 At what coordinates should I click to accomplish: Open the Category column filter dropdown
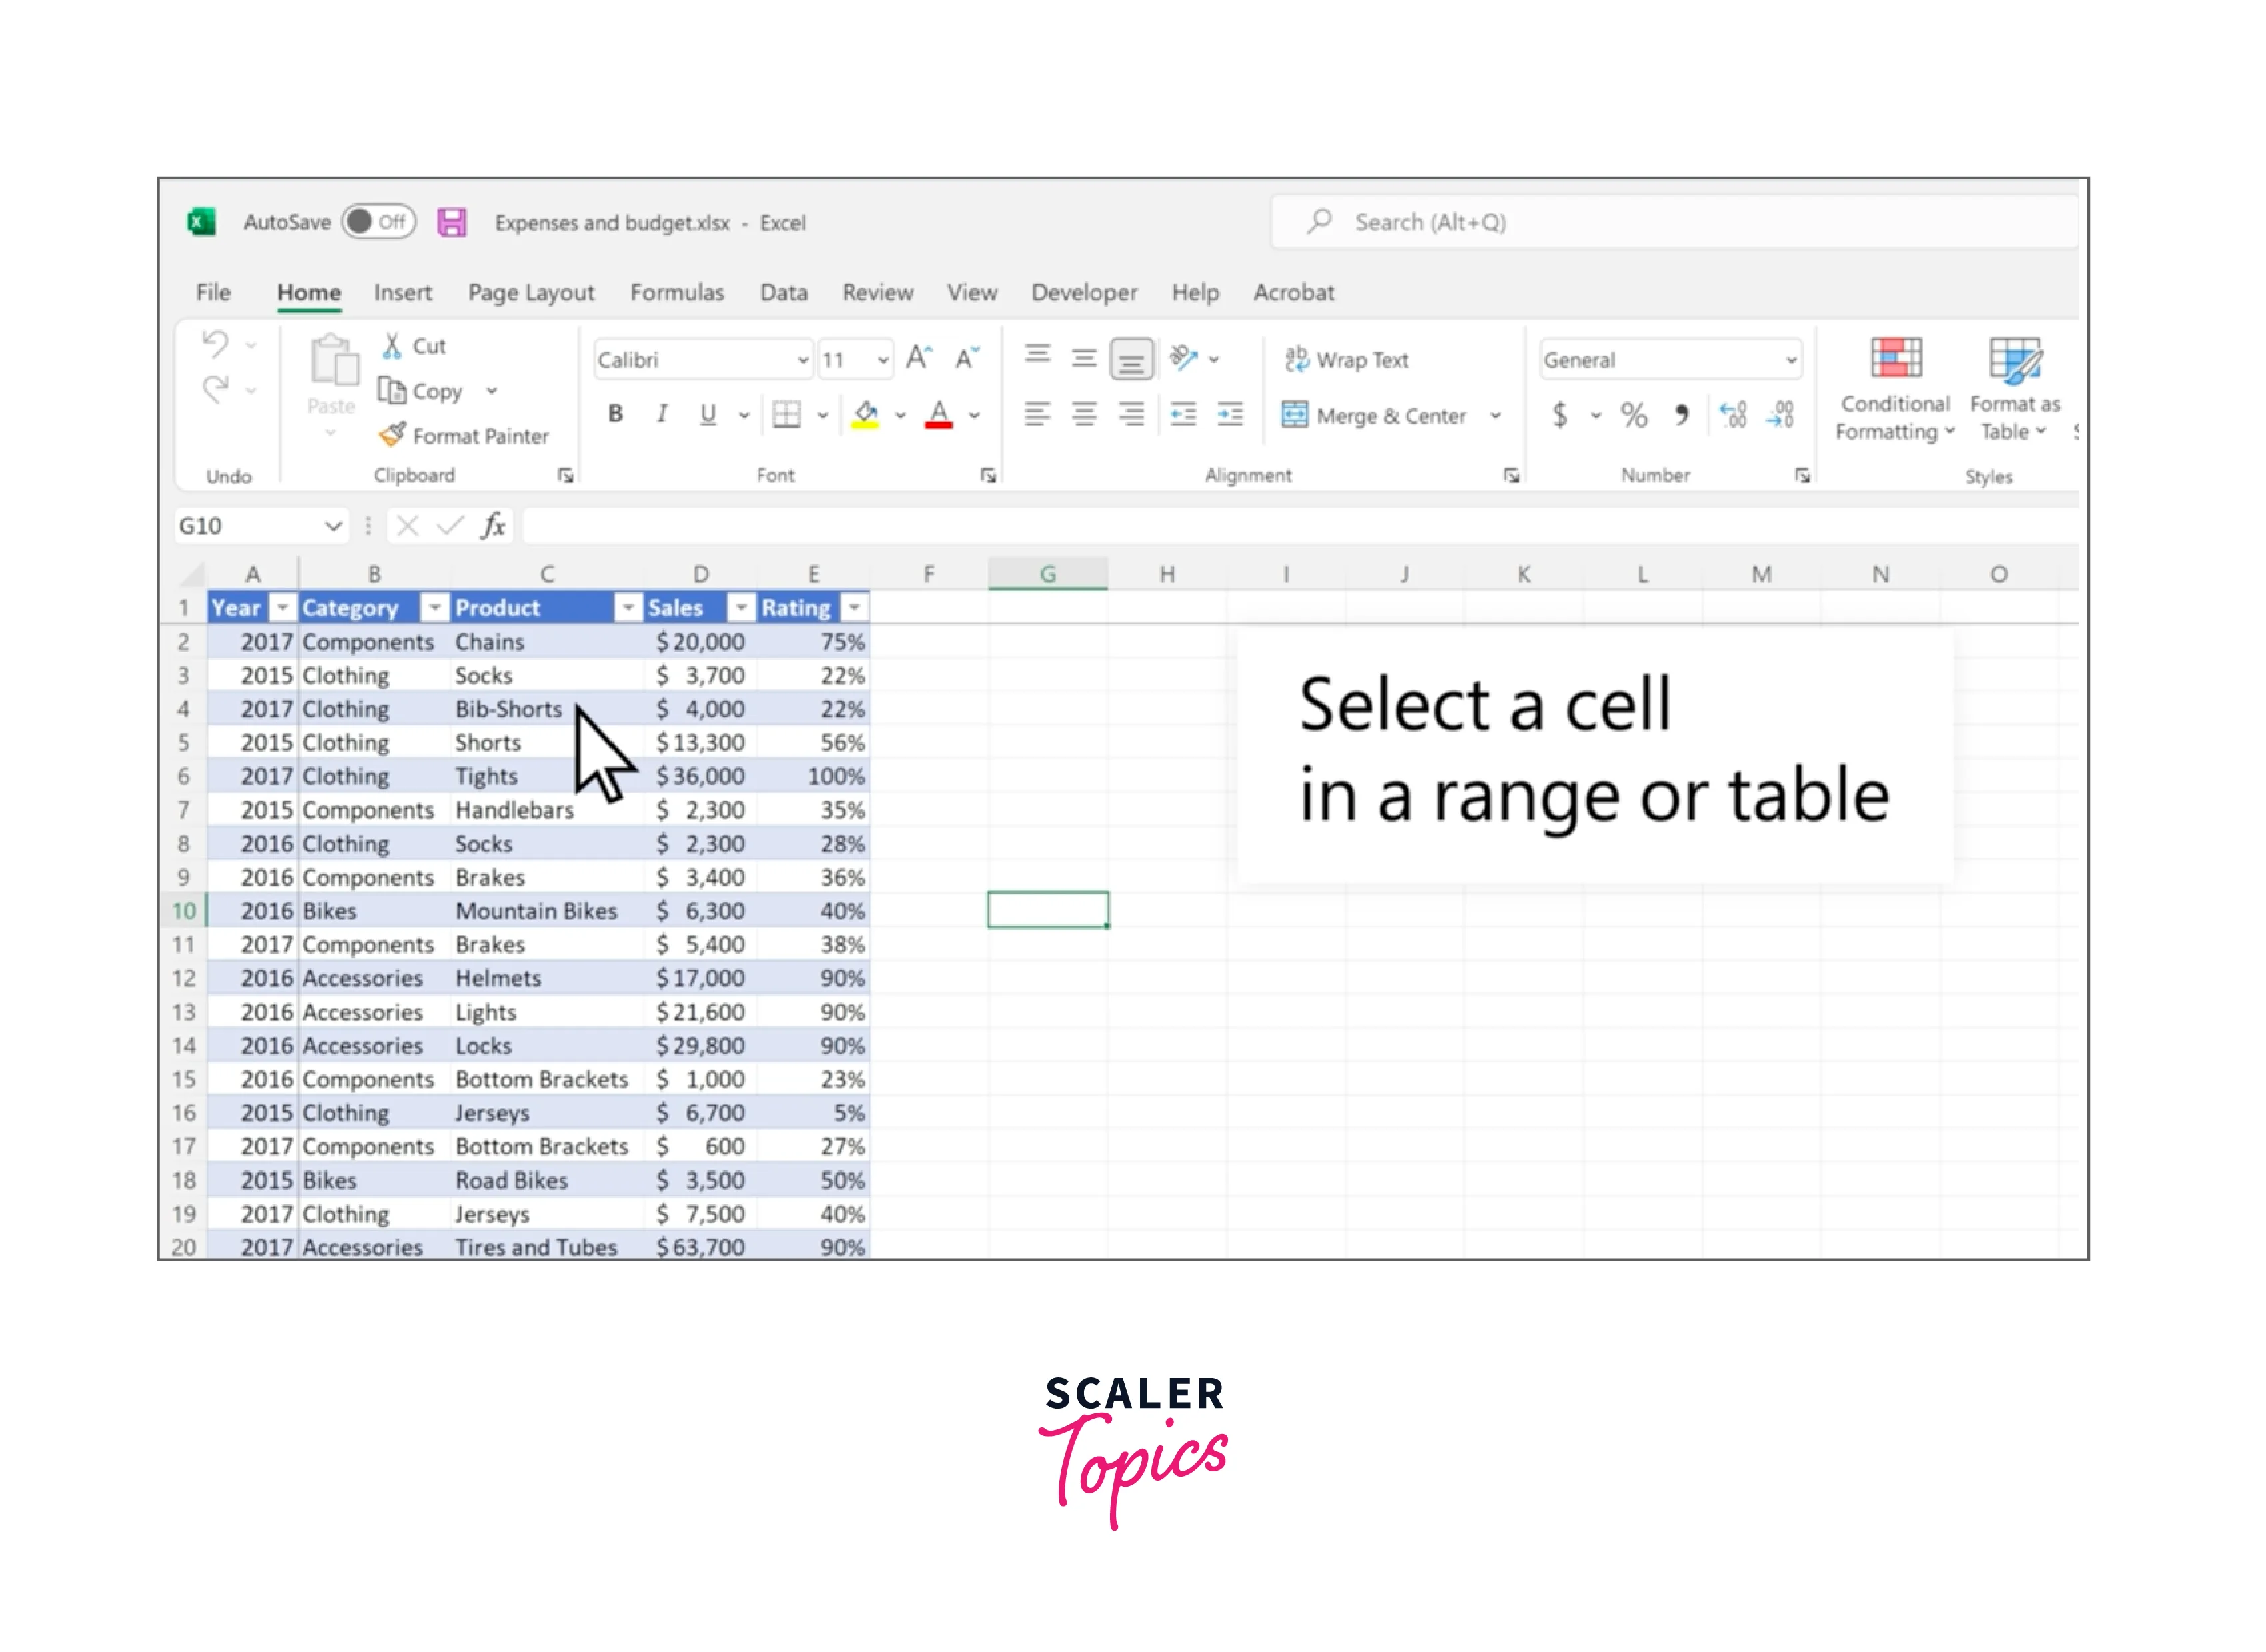pyautogui.click(x=434, y=608)
